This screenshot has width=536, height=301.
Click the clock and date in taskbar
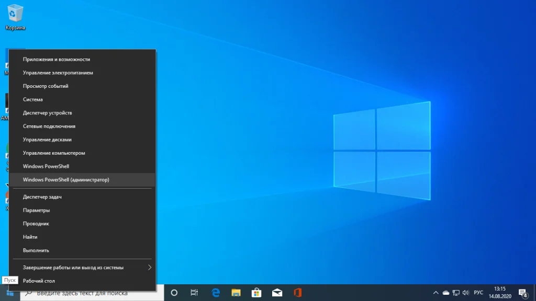coord(499,293)
